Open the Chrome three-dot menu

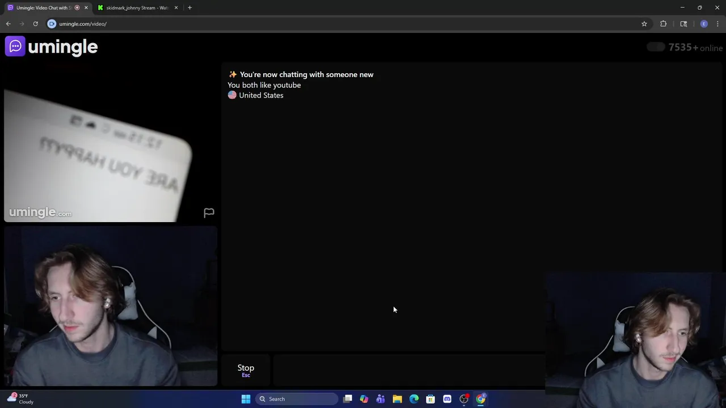tap(717, 24)
